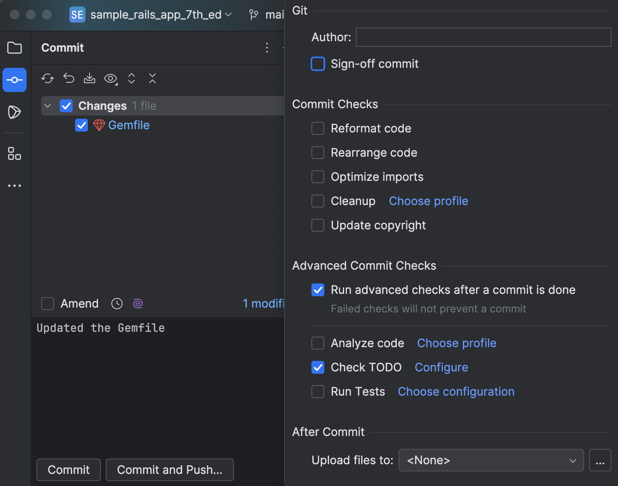This screenshot has width=618, height=486.
Task: Select the Commit tool window icon
Action: point(15,80)
